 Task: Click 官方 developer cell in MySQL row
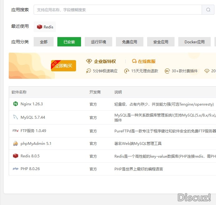[93, 117]
